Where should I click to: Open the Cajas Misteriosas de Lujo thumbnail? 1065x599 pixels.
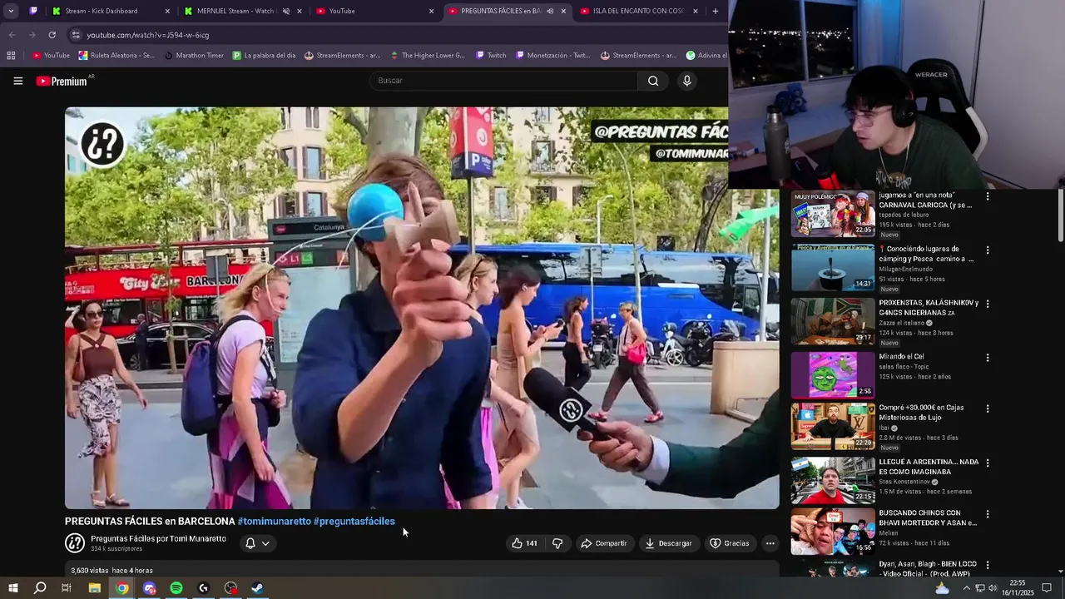pyautogui.click(x=832, y=427)
